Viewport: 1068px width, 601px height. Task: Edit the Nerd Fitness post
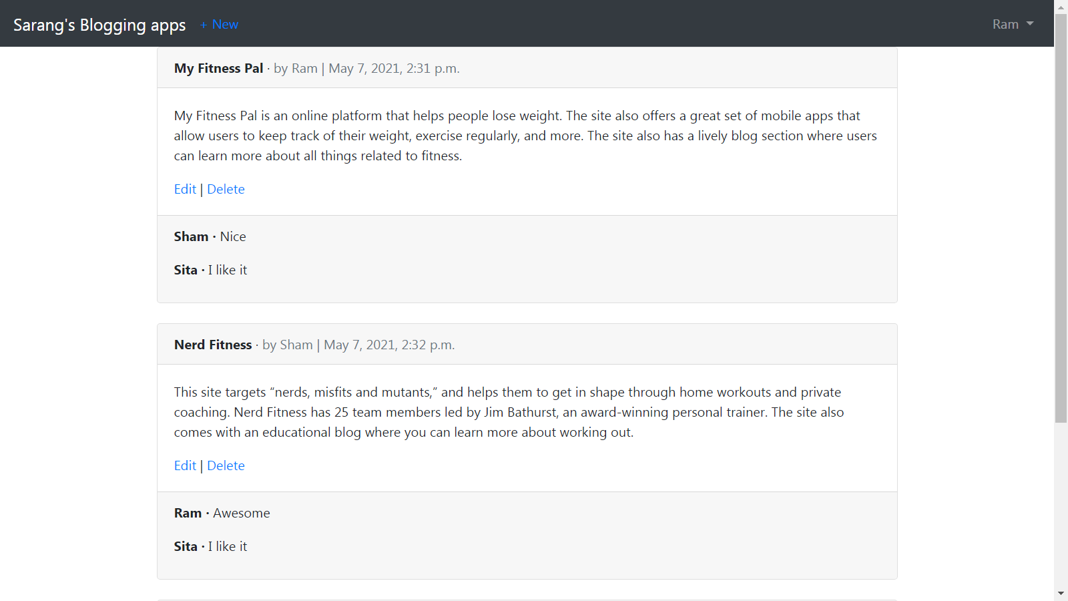click(x=185, y=465)
